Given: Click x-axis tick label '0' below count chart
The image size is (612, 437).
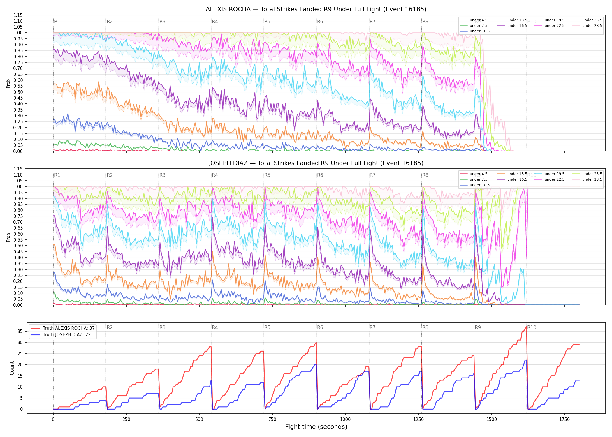Looking at the screenshot, I should [x=53, y=420].
